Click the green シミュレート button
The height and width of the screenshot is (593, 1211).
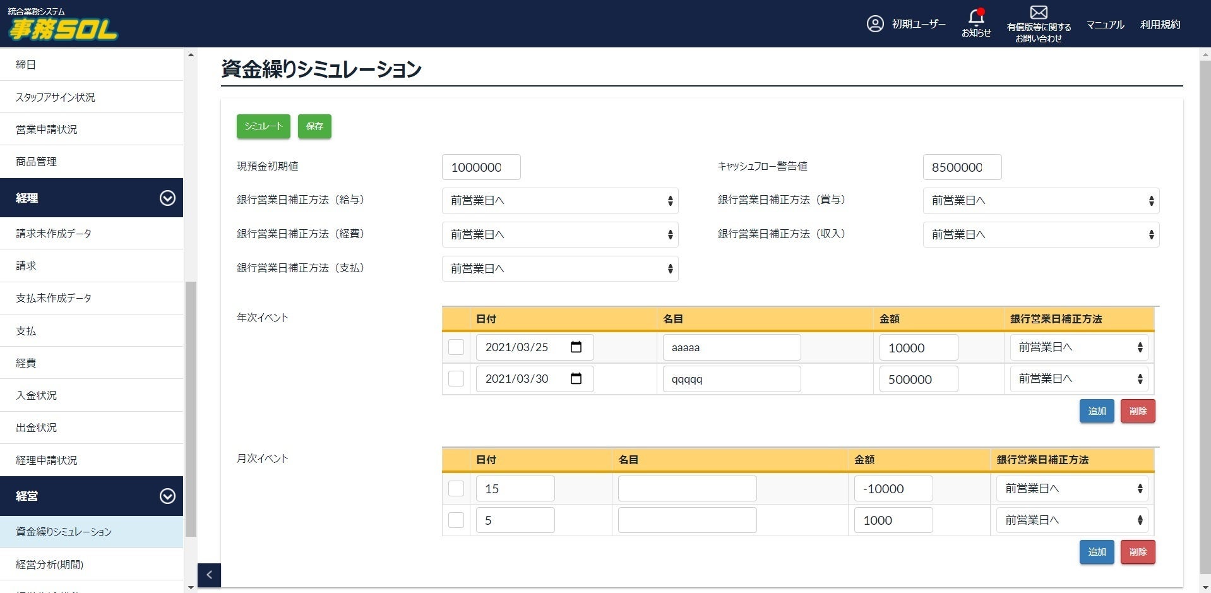tap(263, 126)
